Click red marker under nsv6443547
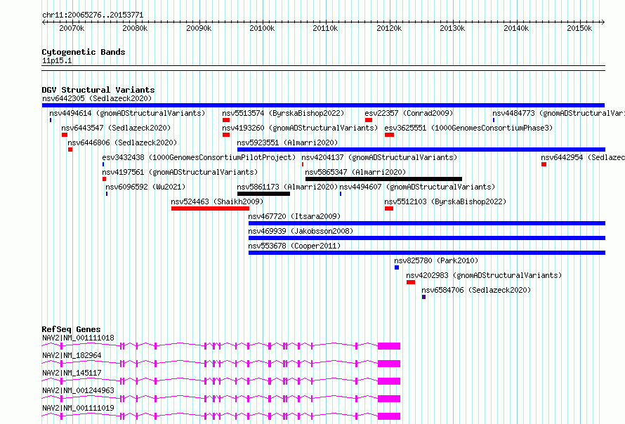This screenshot has height=424, width=625. pyautogui.click(x=65, y=135)
